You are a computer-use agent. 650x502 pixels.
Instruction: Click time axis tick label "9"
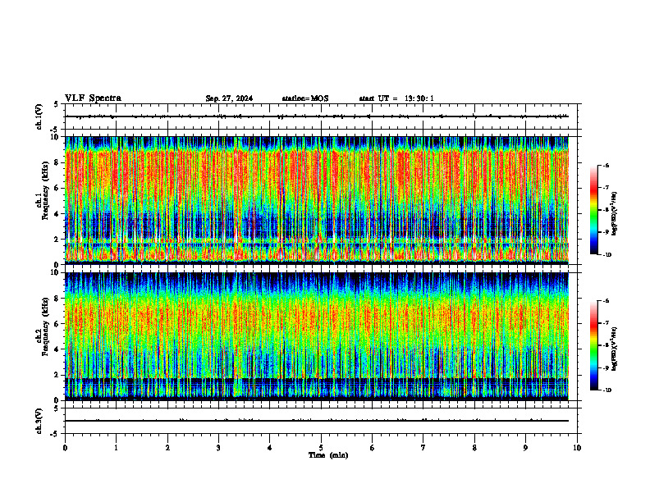click(x=525, y=448)
